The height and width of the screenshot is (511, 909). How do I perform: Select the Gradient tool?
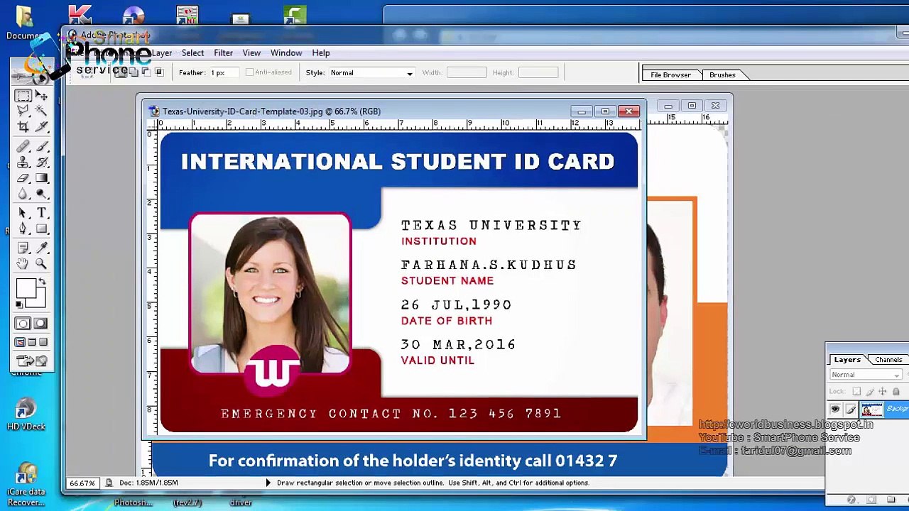point(41,178)
